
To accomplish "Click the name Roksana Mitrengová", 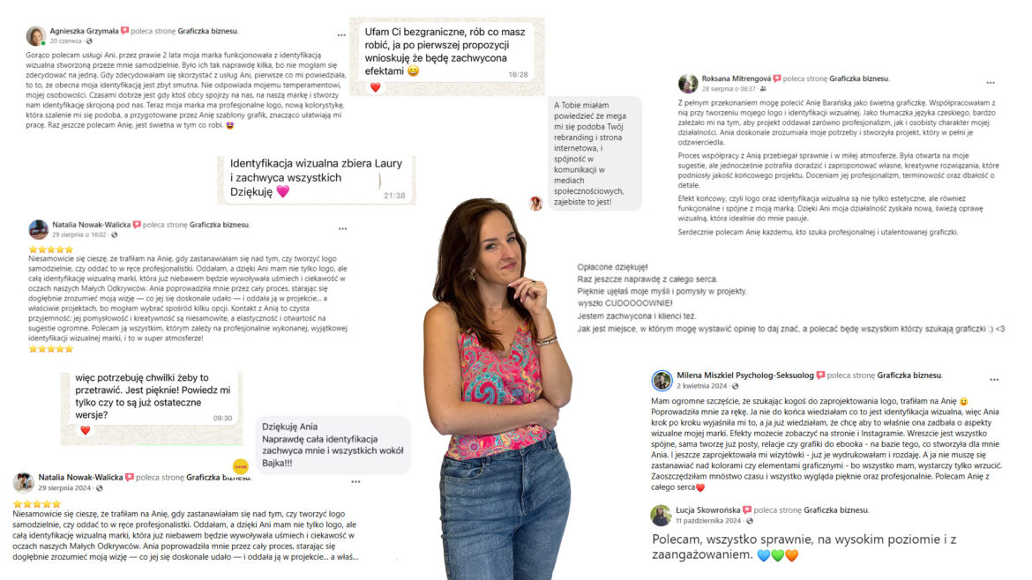I will pos(736,78).
